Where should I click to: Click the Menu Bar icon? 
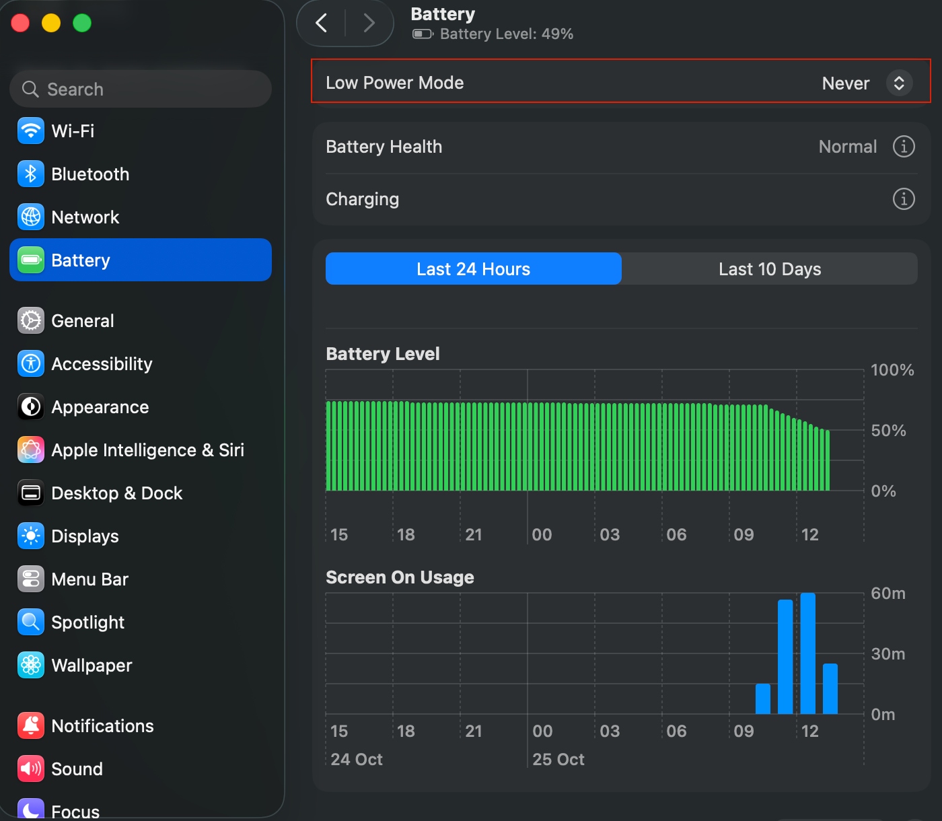tap(31, 579)
